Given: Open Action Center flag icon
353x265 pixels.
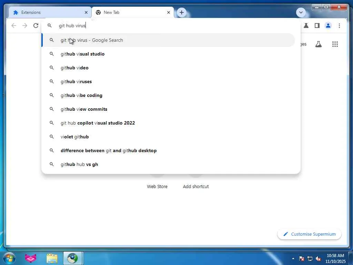Looking at the screenshot, I should [302, 258].
